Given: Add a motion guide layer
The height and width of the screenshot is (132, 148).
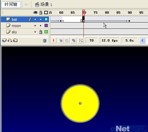Looking at the screenshot, I should click(10, 40).
